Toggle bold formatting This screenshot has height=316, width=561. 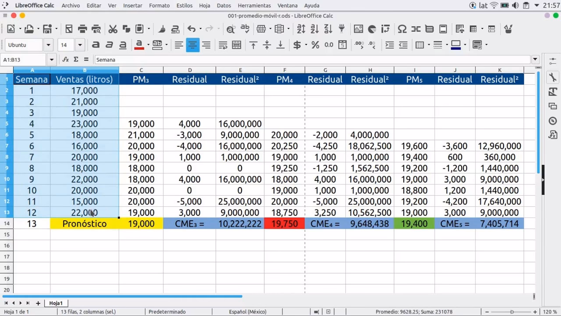pos(96,45)
